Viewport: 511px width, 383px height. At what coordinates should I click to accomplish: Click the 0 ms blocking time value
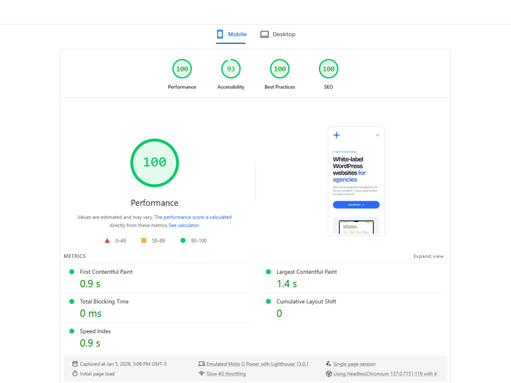tap(90, 314)
